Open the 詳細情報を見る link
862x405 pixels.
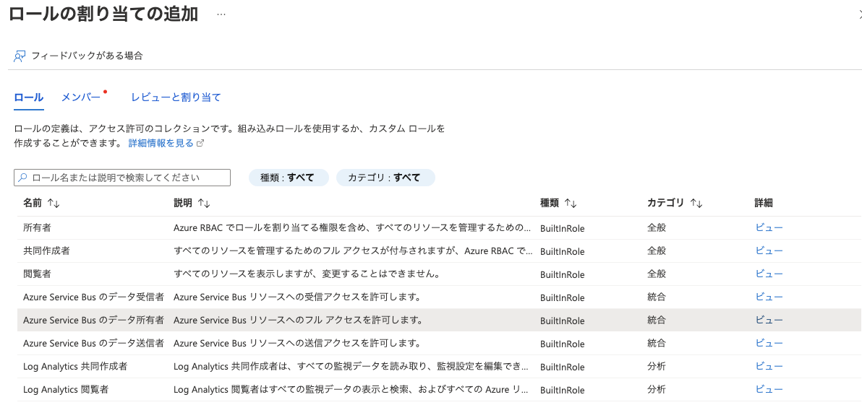(161, 143)
